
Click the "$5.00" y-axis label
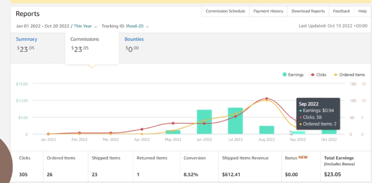23,118
